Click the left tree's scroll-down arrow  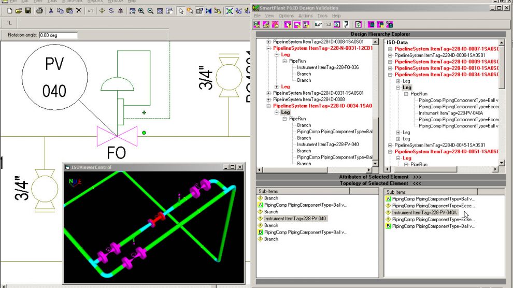375,164
